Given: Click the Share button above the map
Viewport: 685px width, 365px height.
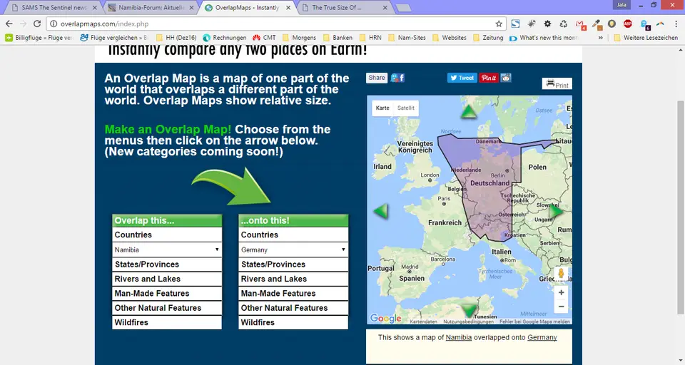Looking at the screenshot, I should (x=377, y=78).
